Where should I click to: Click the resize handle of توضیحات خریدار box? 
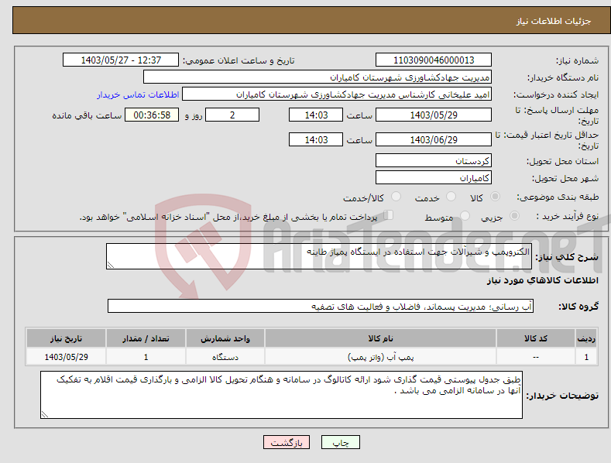pyautogui.click(x=45, y=414)
